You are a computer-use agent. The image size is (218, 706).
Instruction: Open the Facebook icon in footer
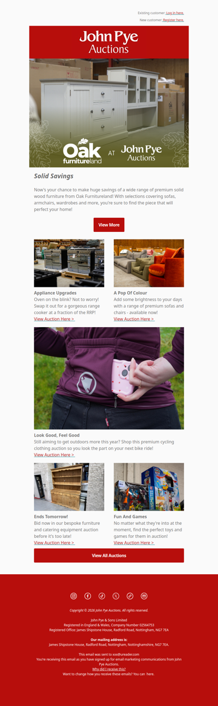tap(88, 596)
